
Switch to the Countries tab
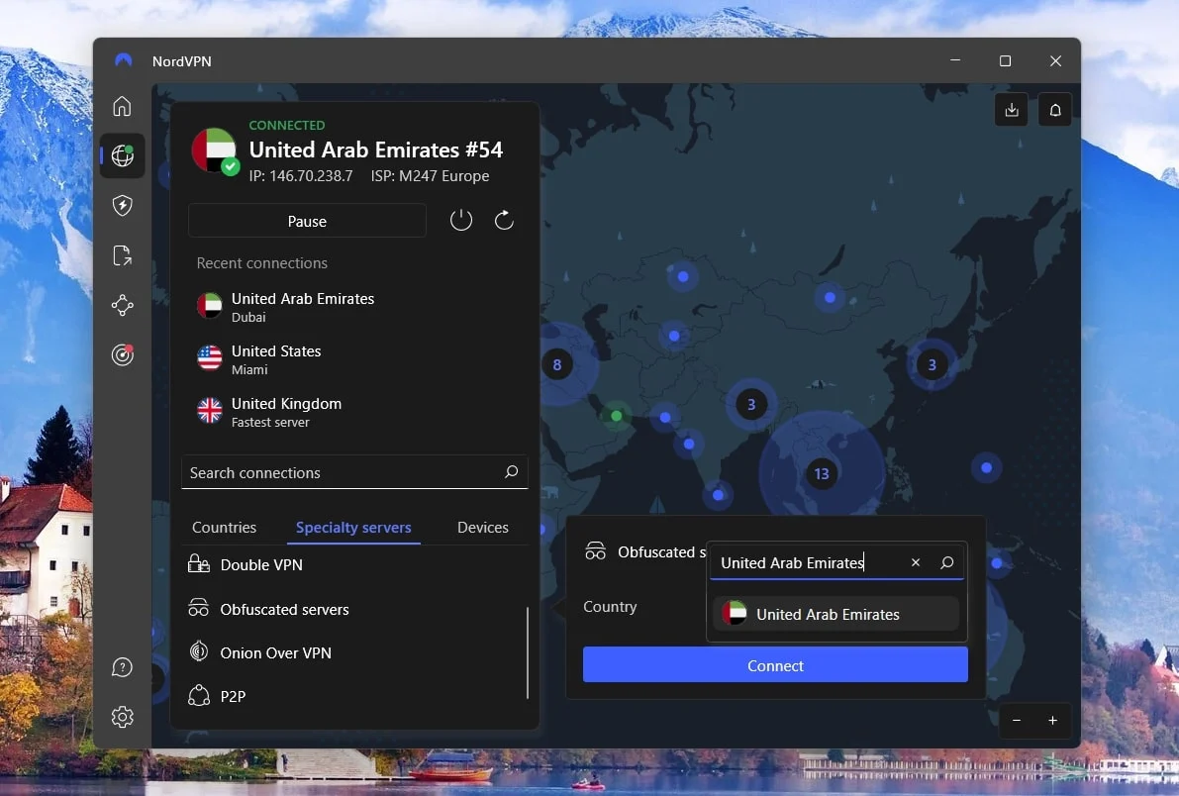(x=224, y=528)
